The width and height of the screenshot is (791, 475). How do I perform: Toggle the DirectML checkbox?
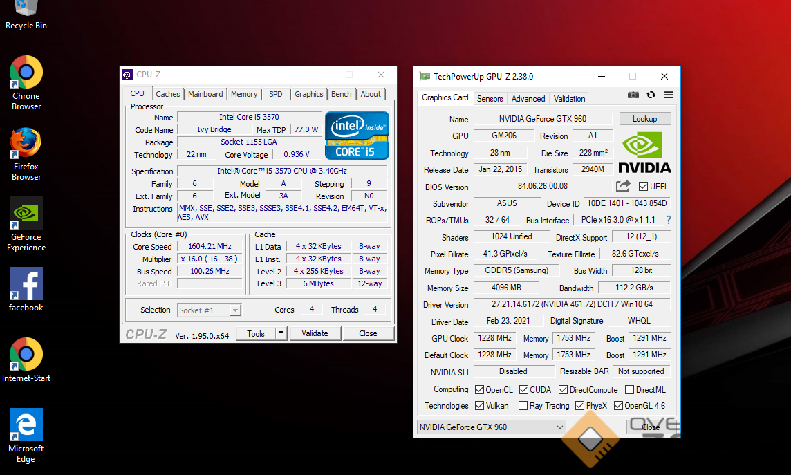coord(630,390)
